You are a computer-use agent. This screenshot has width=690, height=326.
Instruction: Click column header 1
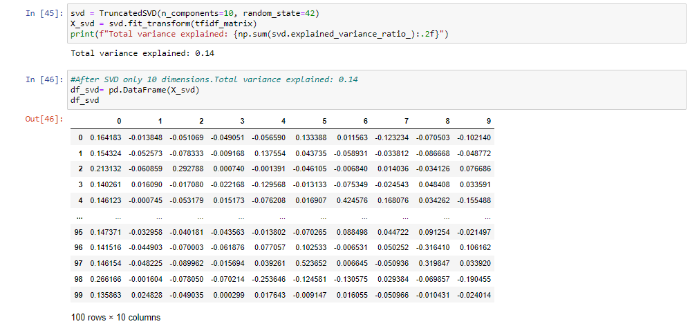click(160, 121)
